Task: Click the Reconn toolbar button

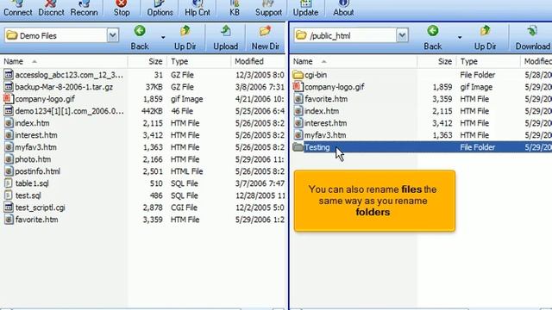Action: (85, 9)
